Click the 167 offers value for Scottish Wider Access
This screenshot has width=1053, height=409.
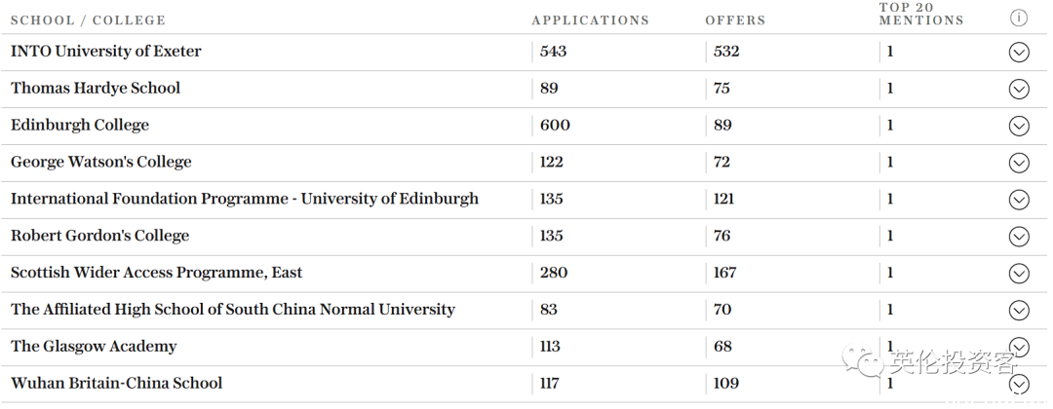point(725,273)
